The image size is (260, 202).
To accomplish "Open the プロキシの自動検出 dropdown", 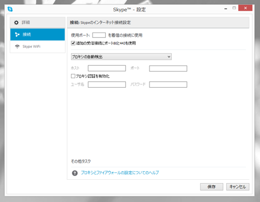I will [121, 57].
